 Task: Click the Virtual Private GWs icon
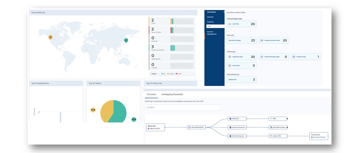262,57
